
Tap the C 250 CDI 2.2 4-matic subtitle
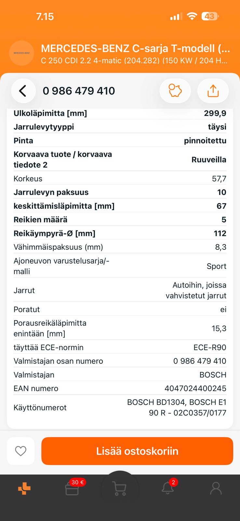click(134, 61)
